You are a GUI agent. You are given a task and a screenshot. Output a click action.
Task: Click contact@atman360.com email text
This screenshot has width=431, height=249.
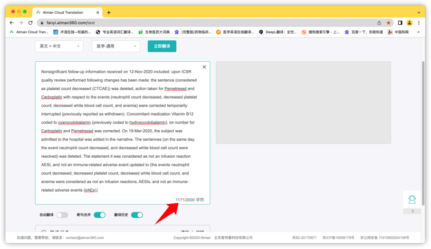[85, 238]
